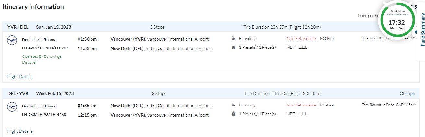Click the Itinerary Information heading
The image size is (425, 137).
pos(33,7)
